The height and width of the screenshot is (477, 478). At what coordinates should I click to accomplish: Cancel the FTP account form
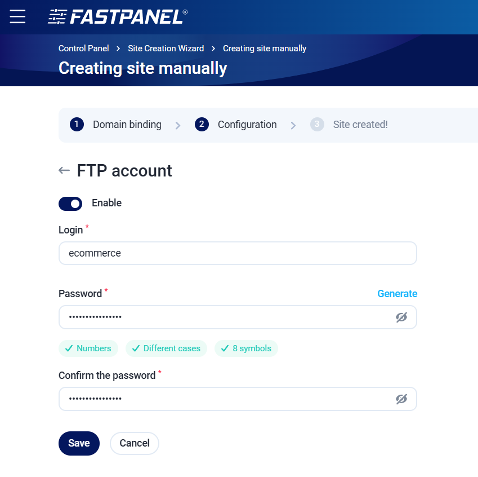tap(135, 443)
